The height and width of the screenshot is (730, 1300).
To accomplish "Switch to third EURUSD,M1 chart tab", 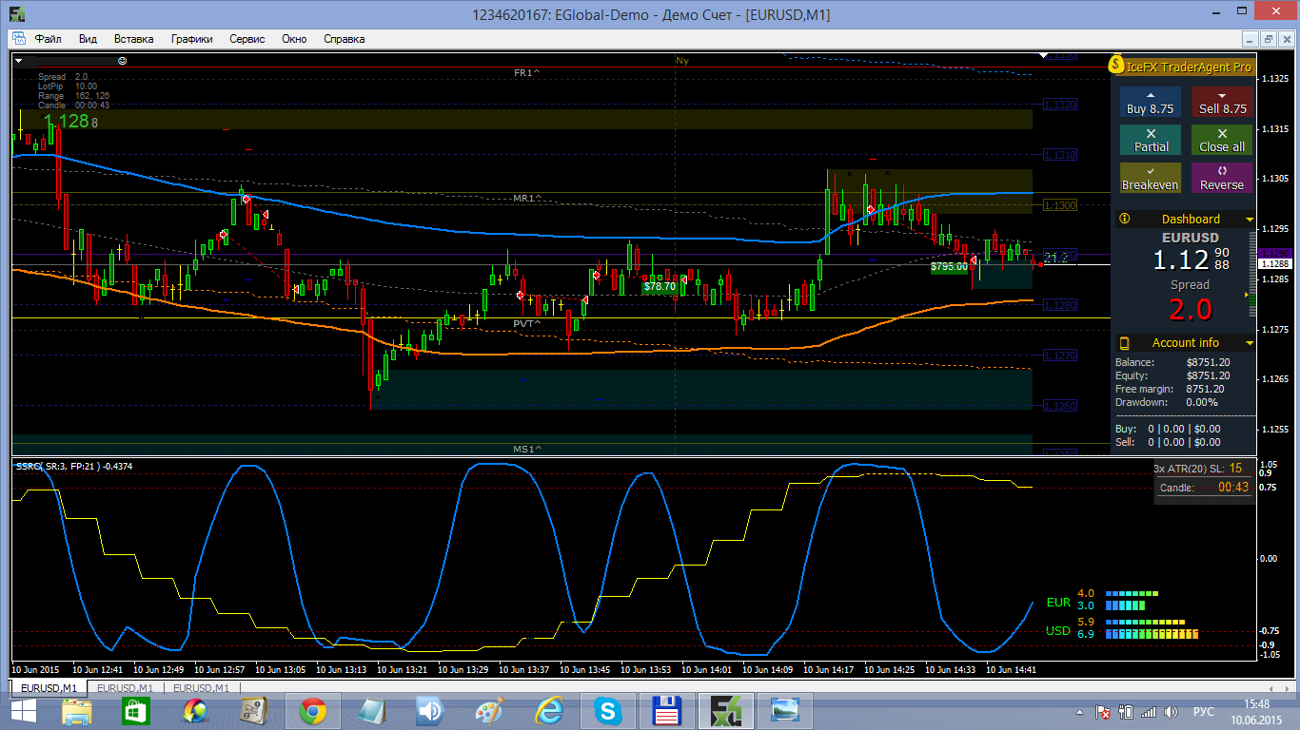I will [x=201, y=688].
